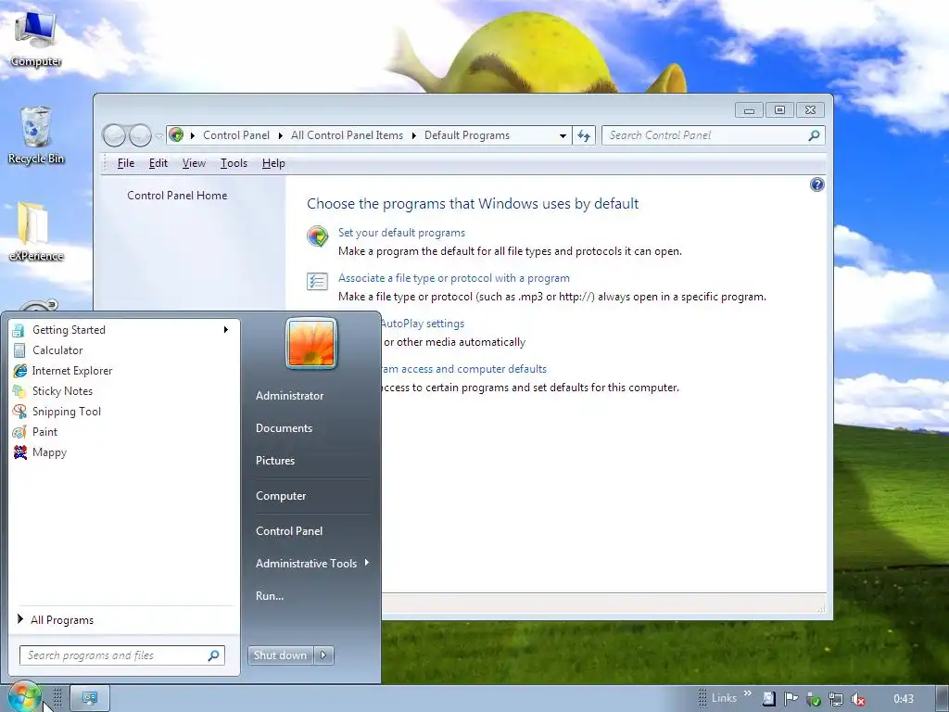
Task: Open the Shut down options arrow
Action: tap(323, 655)
